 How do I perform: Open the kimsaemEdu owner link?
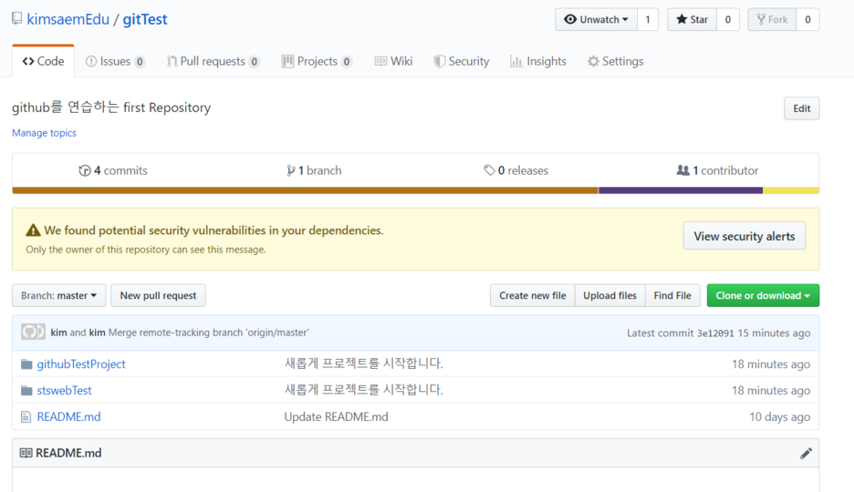(x=68, y=19)
